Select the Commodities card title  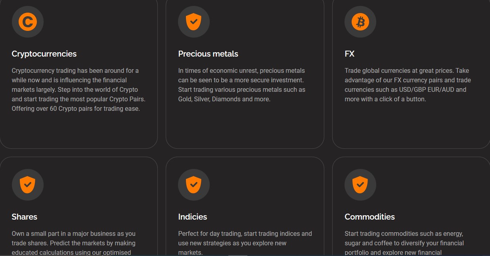(369, 217)
